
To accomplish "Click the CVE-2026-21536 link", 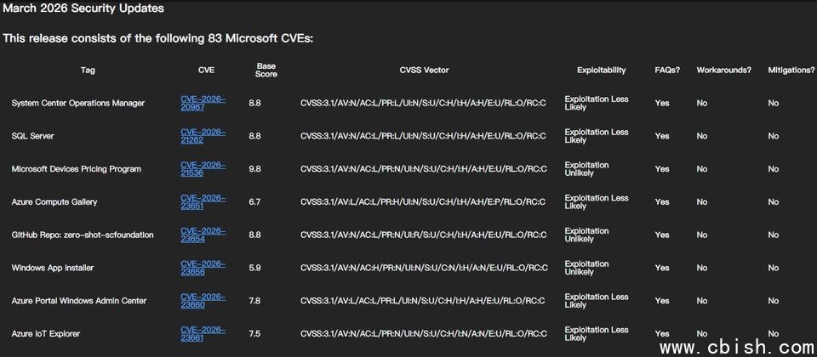I will (x=203, y=169).
